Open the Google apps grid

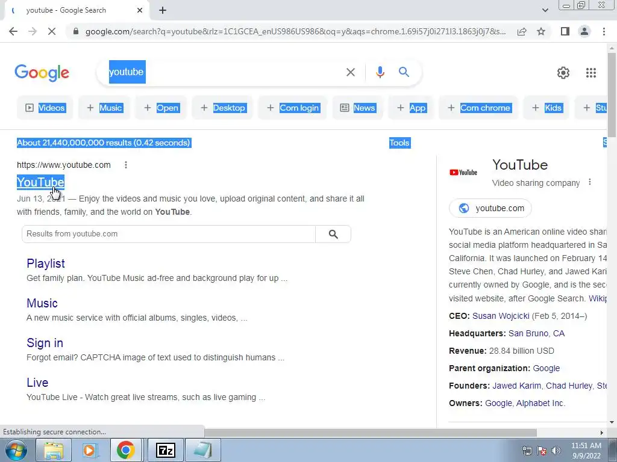pyautogui.click(x=590, y=73)
